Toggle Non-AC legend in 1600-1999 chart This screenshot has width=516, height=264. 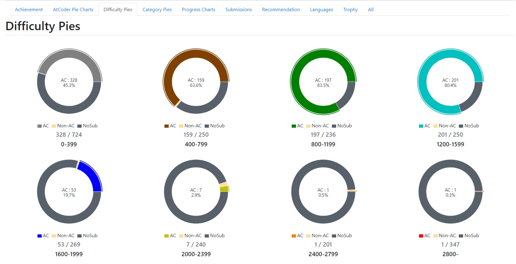click(x=63, y=236)
